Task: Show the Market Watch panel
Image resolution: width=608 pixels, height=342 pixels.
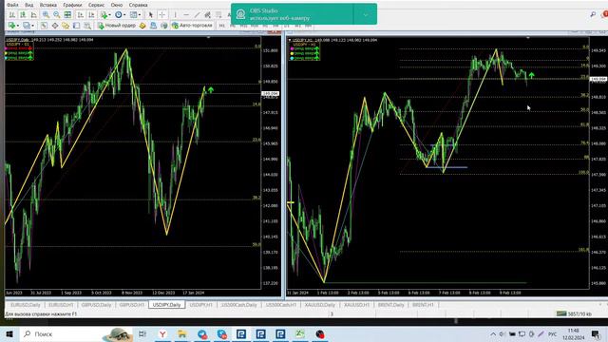Action: pos(45,26)
